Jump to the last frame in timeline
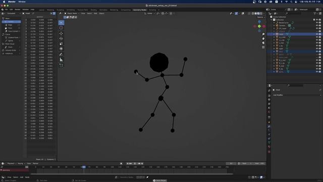The width and height of the screenshot is (323, 182). point(142,163)
